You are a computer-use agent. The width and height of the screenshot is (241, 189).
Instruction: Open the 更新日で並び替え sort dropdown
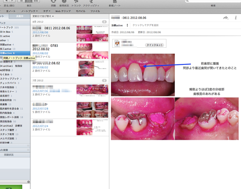tap(43, 16)
